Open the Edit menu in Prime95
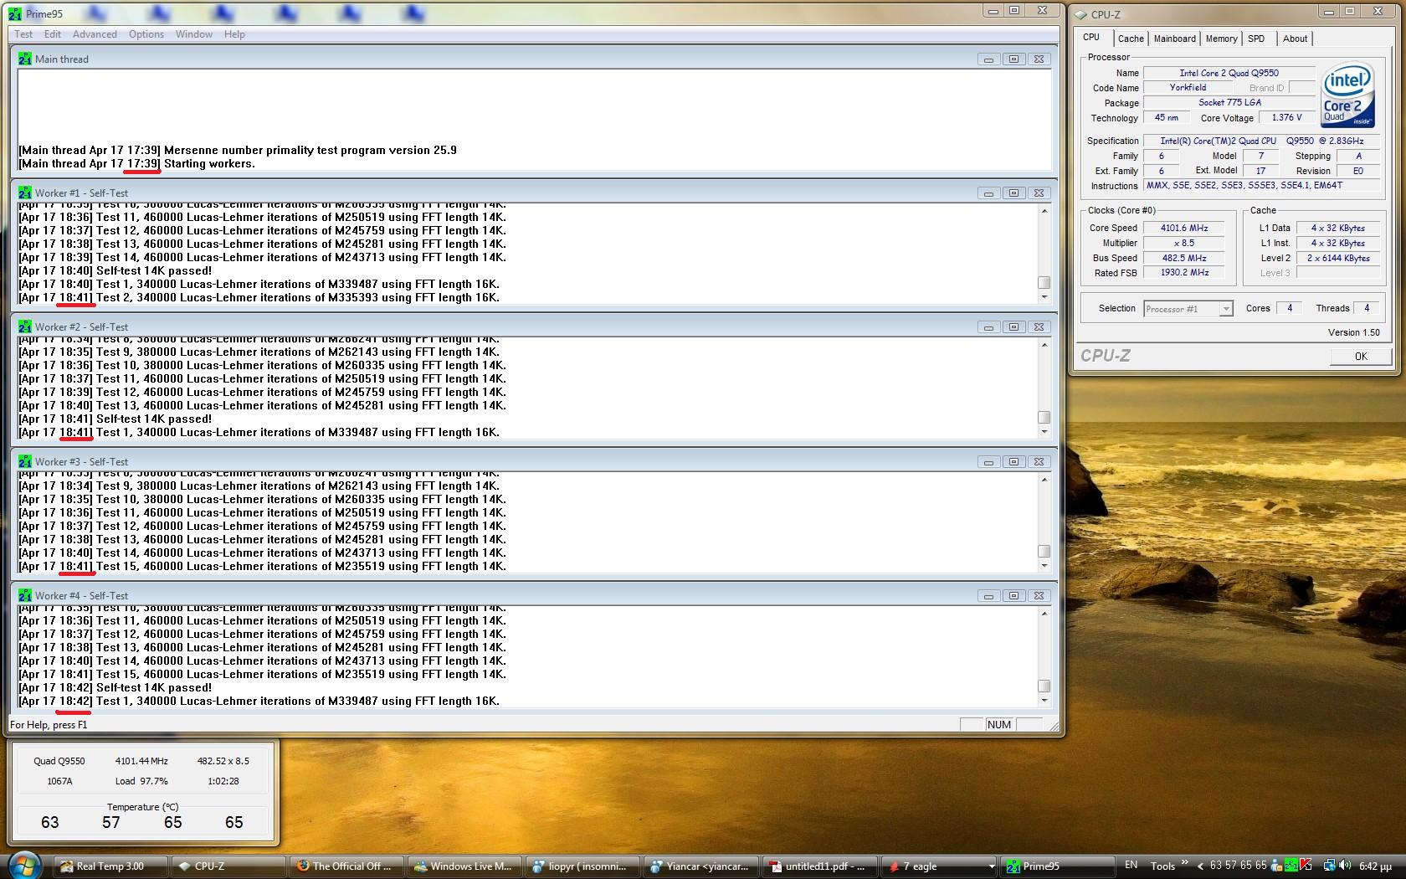 coord(53,34)
